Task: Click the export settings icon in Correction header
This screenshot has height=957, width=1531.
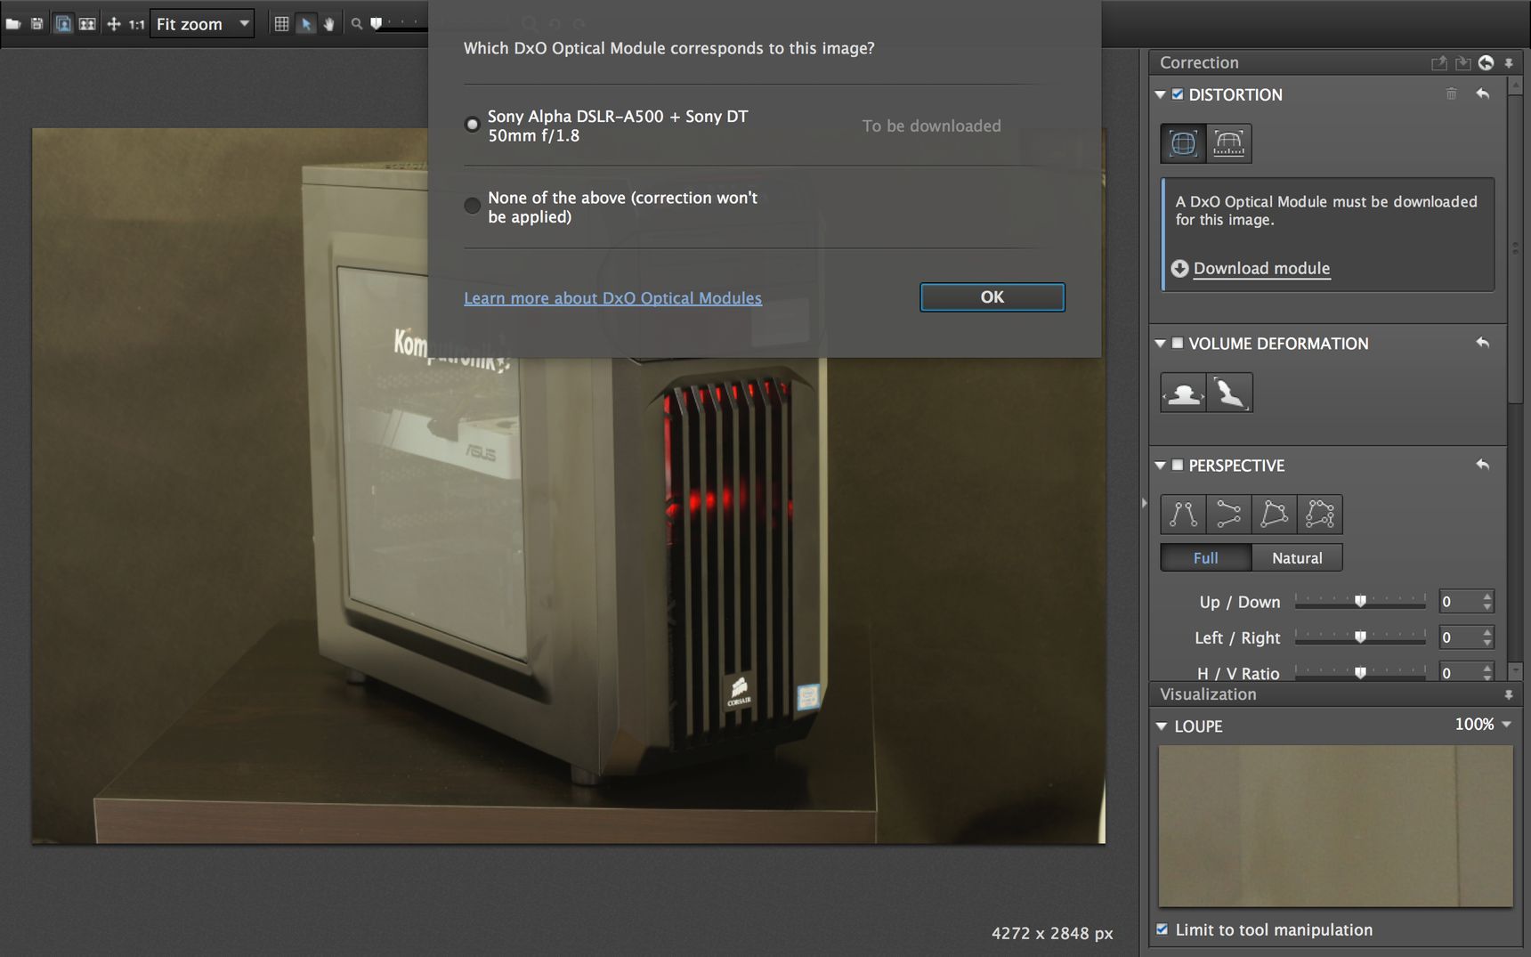Action: coord(1438,63)
